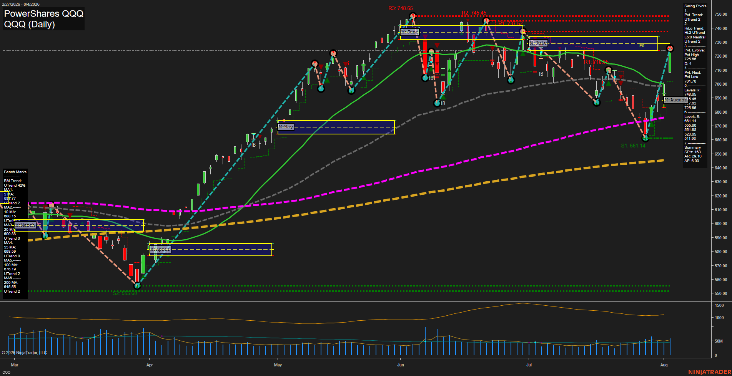Click the Jun label on the time axis
Viewport: 732px width, 376px height.
(401, 365)
